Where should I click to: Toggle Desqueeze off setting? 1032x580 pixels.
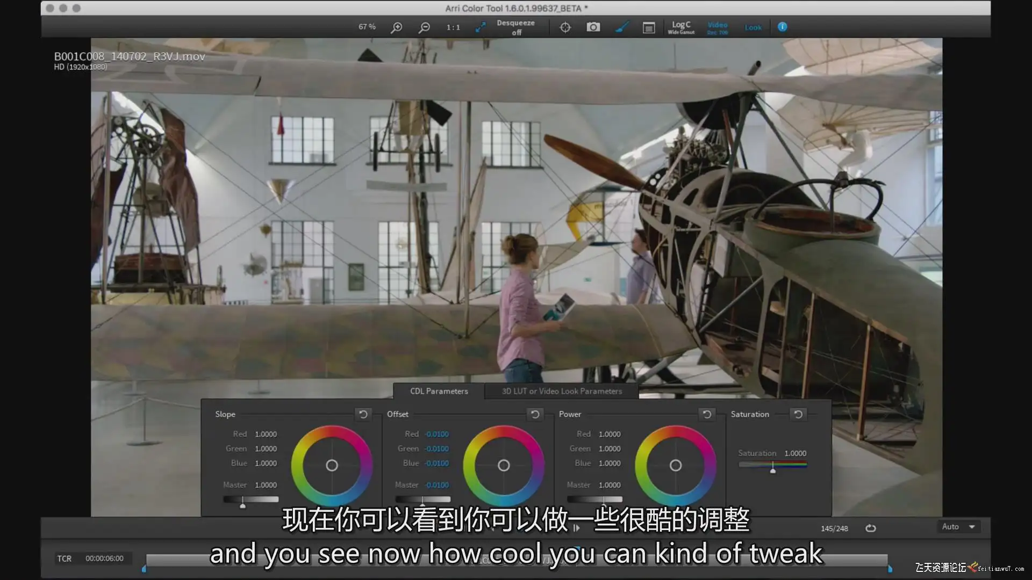click(x=515, y=27)
